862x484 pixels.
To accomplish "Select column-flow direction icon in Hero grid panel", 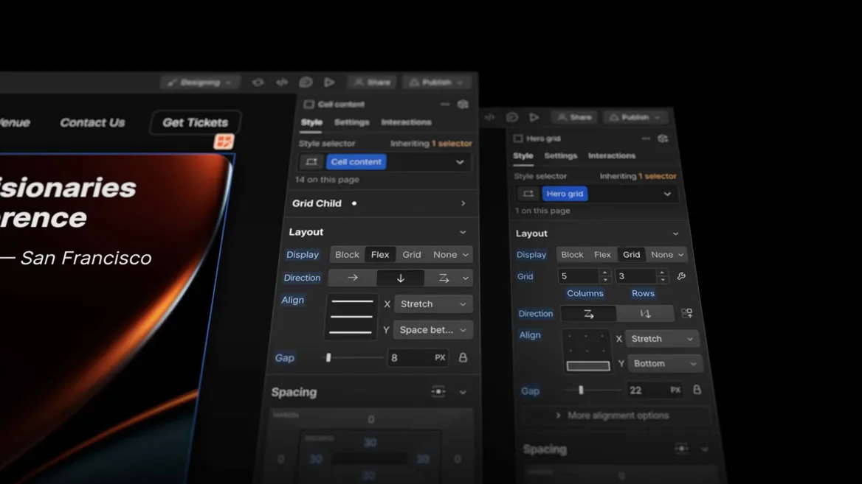I will tap(646, 314).
